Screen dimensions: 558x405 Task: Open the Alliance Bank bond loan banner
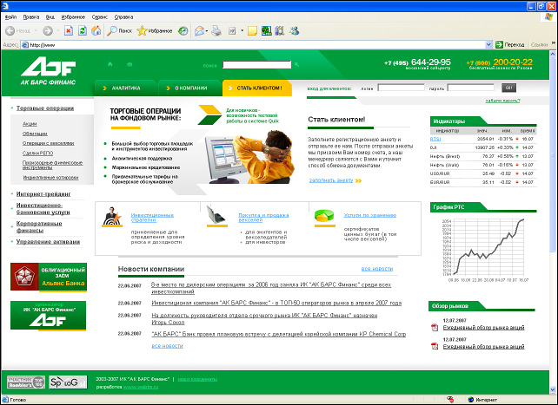pos(47,278)
